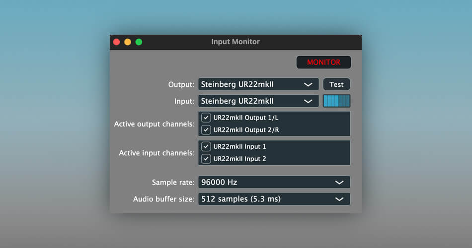
Task: Click the Sample rate label
Action: click(x=173, y=183)
